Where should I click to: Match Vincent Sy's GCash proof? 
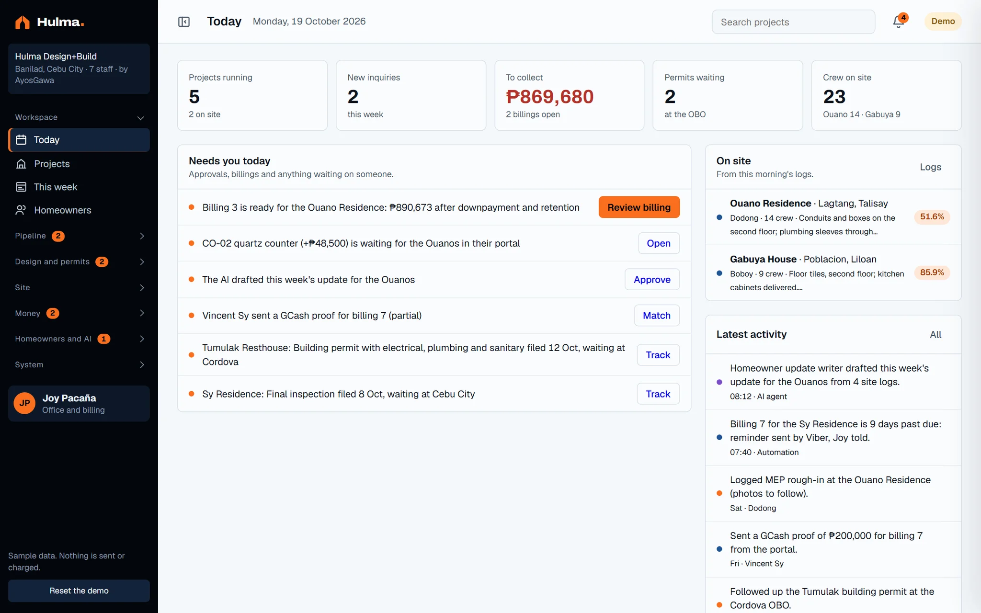click(x=657, y=316)
